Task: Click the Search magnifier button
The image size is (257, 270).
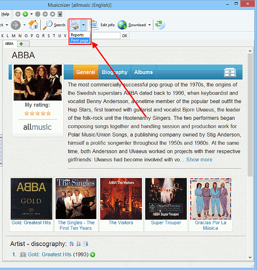Action: [x=54, y=25]
